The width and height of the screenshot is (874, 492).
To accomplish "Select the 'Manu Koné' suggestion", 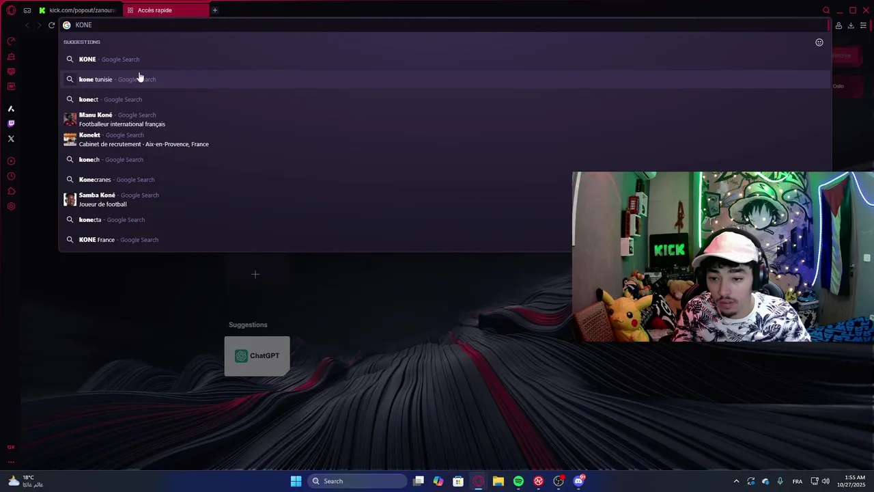I will pyautogui.click(x=445, y=120).
